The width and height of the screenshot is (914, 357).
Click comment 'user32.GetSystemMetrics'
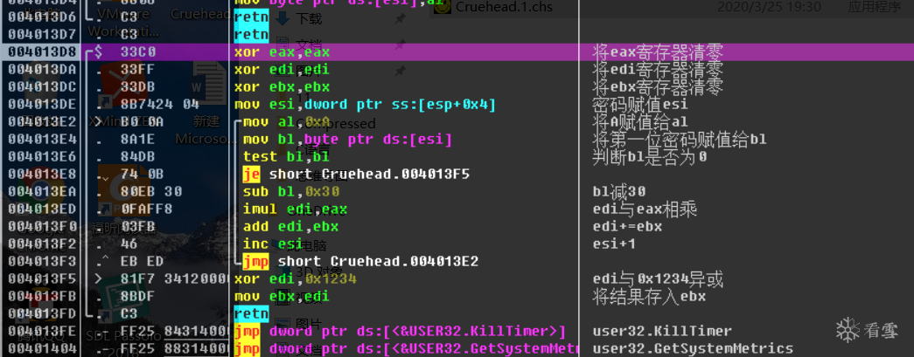(693, 348)
